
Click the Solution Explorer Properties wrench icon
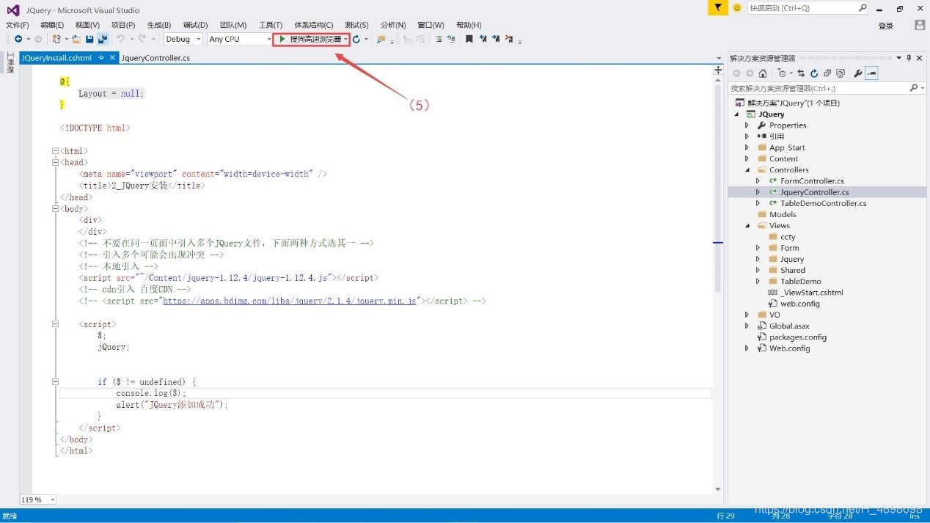click(857, 73)
